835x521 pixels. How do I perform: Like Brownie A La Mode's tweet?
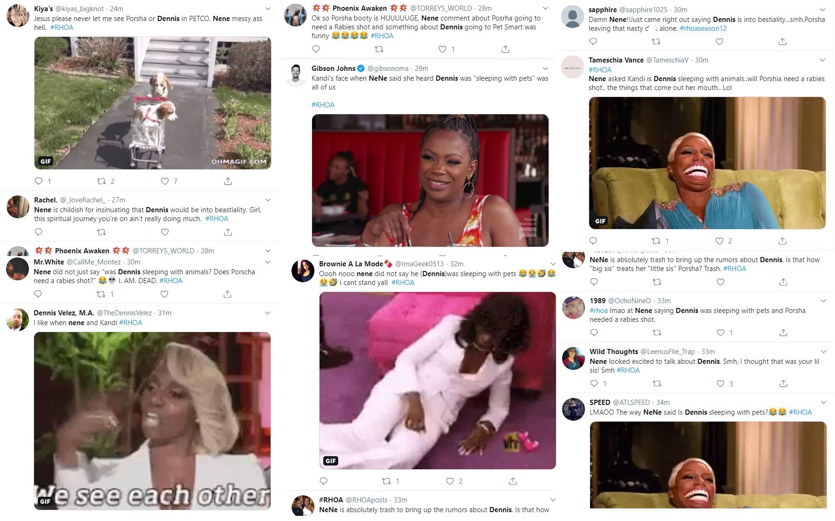(x=450, y=481)
